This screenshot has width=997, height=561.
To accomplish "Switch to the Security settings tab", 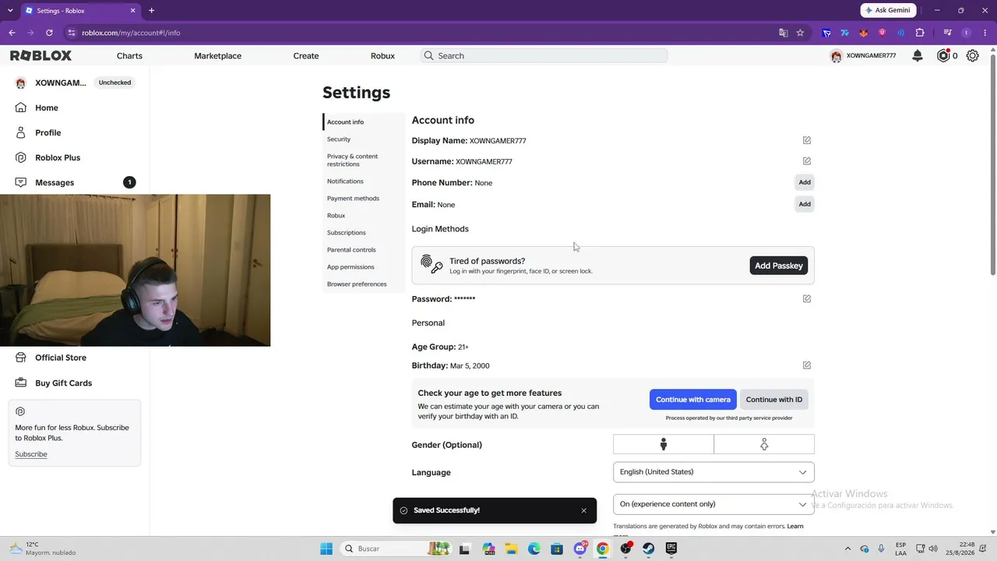I will [339, 139].
